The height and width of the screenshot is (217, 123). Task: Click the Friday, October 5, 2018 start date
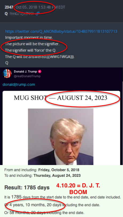tap(59, 170)
